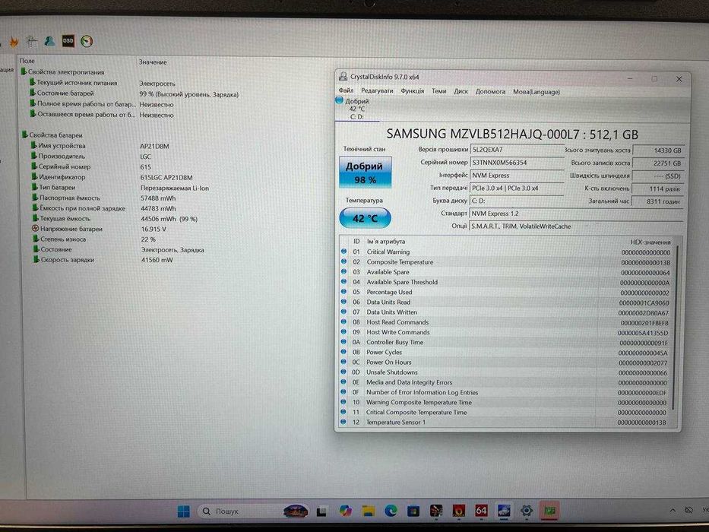709x532 pixels.
Task: Select the Unsafe Shutdowns attribute row
Action: [504, 372]
